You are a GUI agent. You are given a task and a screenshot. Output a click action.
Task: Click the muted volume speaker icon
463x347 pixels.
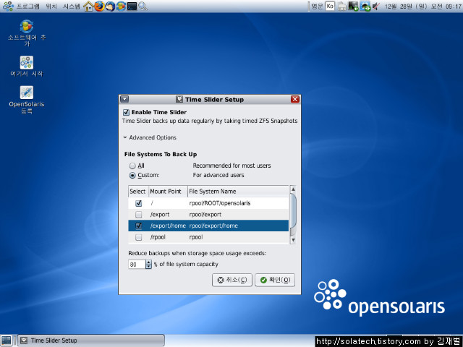click(x=375, y=7)
